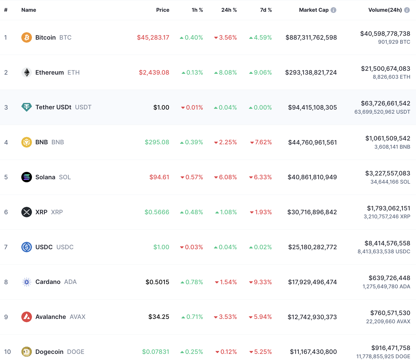Click the XRP black logo icon
Viewport: 416px width, 361px height.
(26, 212)
